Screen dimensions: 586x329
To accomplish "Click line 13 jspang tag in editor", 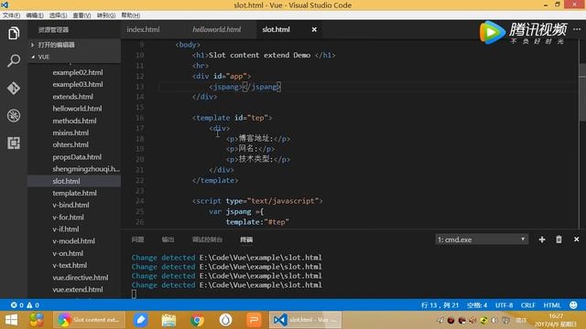I will (244, 87).
